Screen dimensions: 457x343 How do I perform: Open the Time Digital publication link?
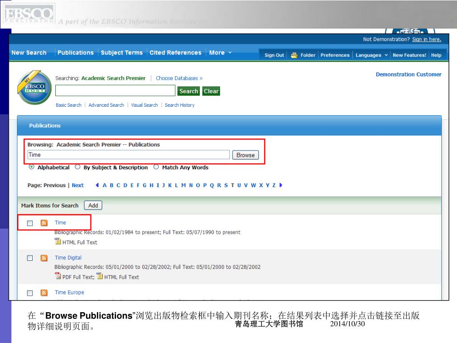click(68, 258)
